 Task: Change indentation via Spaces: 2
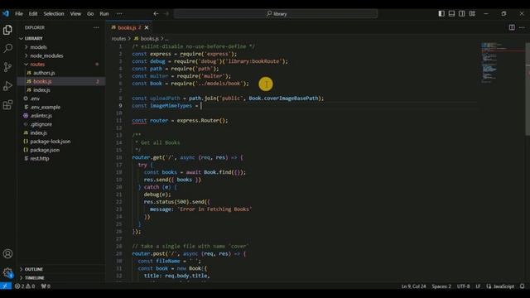[441, 286]
